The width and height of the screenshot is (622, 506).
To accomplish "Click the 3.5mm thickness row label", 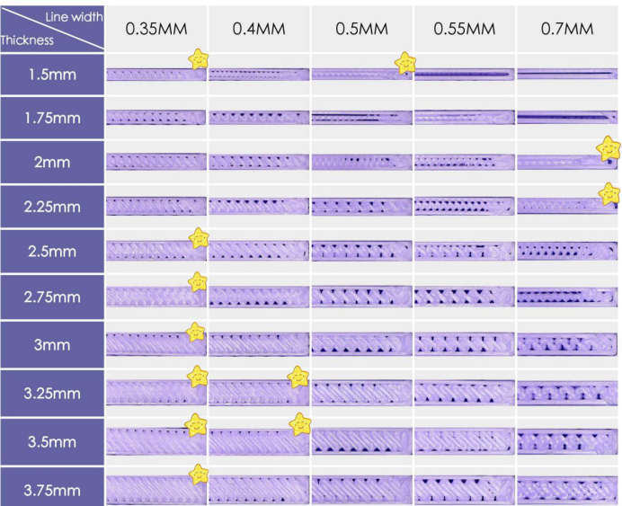I will tap(52, 442).
